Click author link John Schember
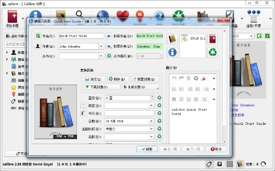 (243, 105)
